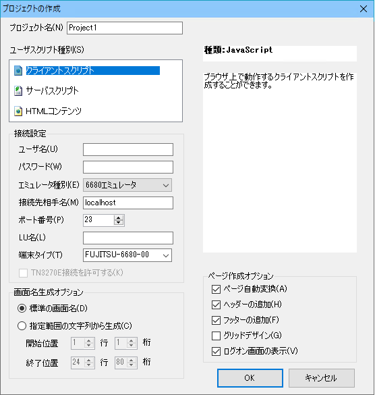Click the 種類:JavaScript heading text
The image size is (375, 395).
238,50
